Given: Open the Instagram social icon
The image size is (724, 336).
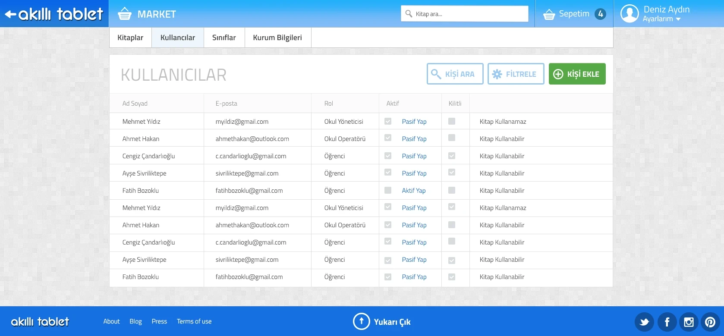Looking at the screenshot, I should tap(689, 322).
